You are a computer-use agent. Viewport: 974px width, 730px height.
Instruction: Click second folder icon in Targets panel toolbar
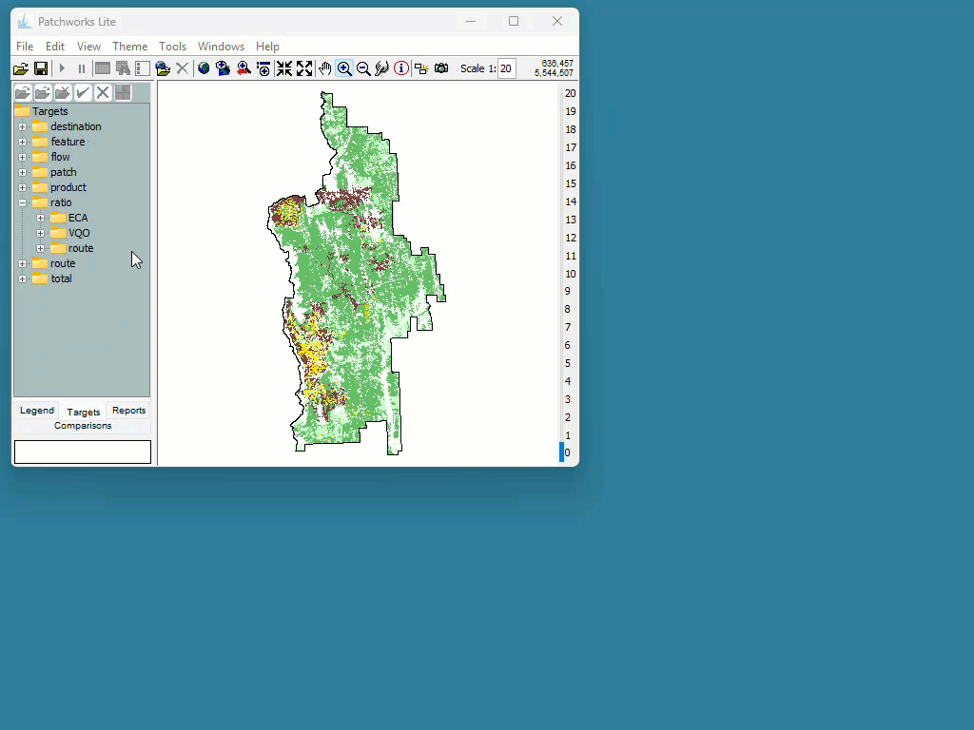(x=43, y=93)
